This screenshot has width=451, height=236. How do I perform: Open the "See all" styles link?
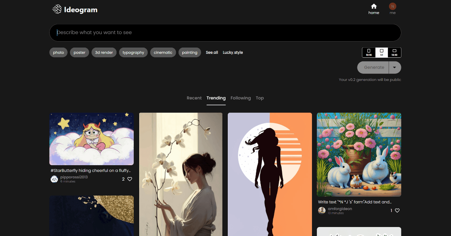pyautogui.click(x=212, y=52)
